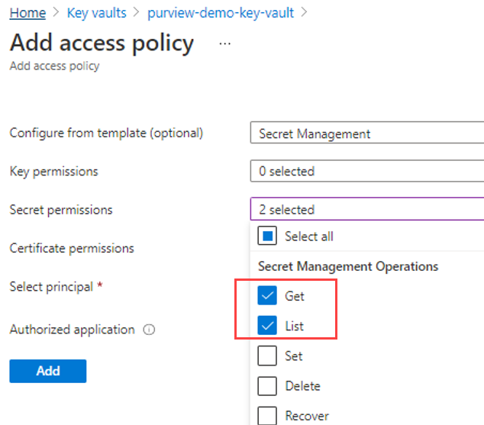Viewport: 484px width, 425px height.
Task: Click the Select principal label
Action: 52,287
